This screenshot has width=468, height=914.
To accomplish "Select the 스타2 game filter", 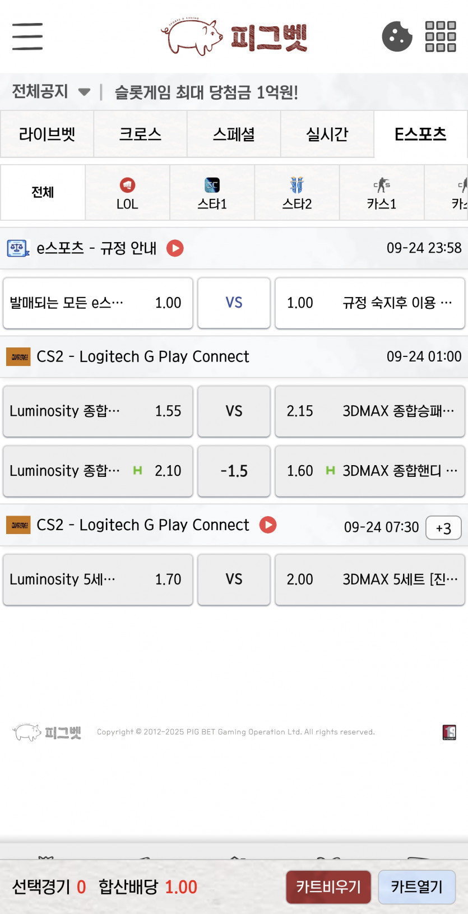I will (296, 193).
